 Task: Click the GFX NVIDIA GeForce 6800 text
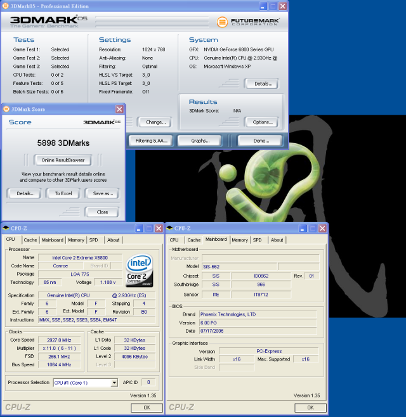pyautogui.click(x=239, y=49)
